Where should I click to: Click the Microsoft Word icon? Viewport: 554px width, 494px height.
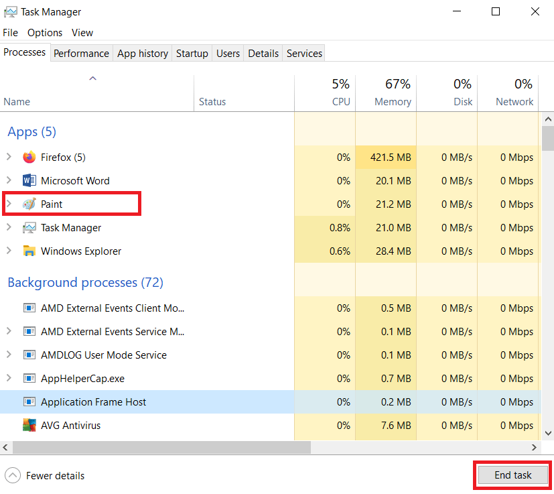[x=29, y=180]
